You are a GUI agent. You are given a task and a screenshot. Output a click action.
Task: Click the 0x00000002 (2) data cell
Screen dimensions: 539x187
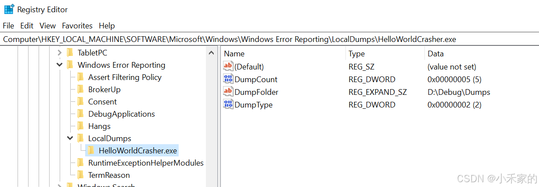pos(454,105)
